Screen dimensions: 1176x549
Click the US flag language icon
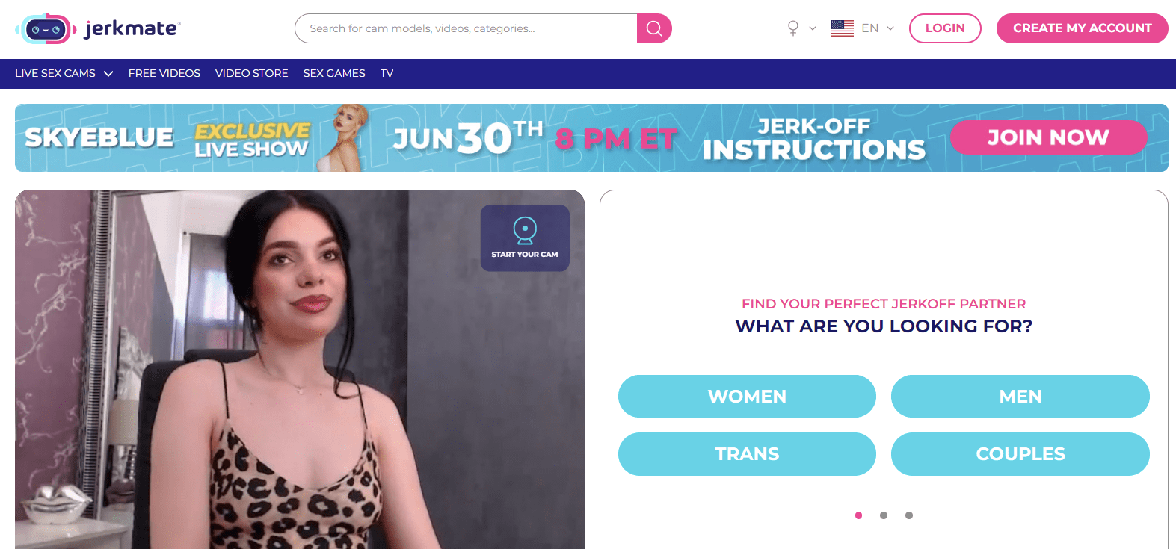(843, 28)
